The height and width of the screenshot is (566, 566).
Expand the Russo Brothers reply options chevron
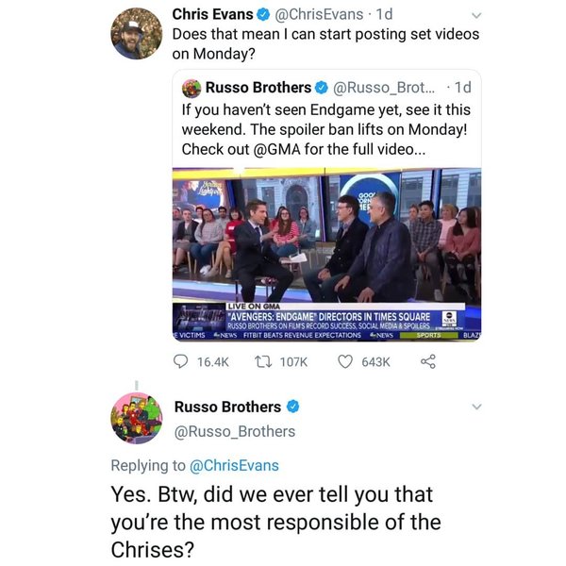tap(476, 407)
